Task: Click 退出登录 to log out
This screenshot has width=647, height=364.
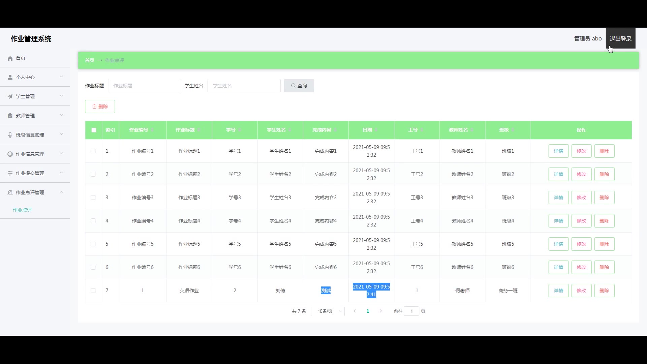Action: tap(620, 38)
